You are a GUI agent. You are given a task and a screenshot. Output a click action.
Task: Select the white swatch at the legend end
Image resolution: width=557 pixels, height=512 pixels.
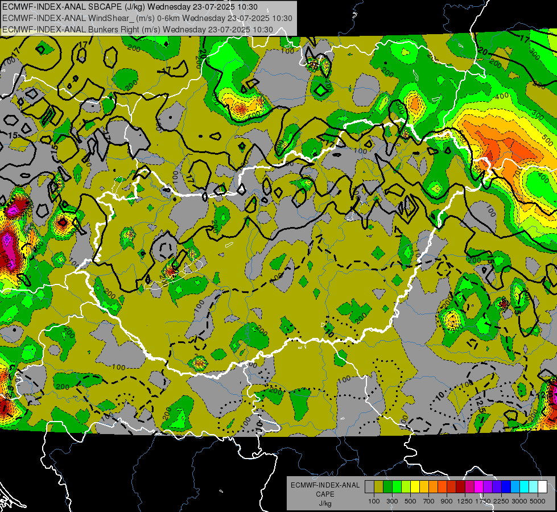pos(543,487)
